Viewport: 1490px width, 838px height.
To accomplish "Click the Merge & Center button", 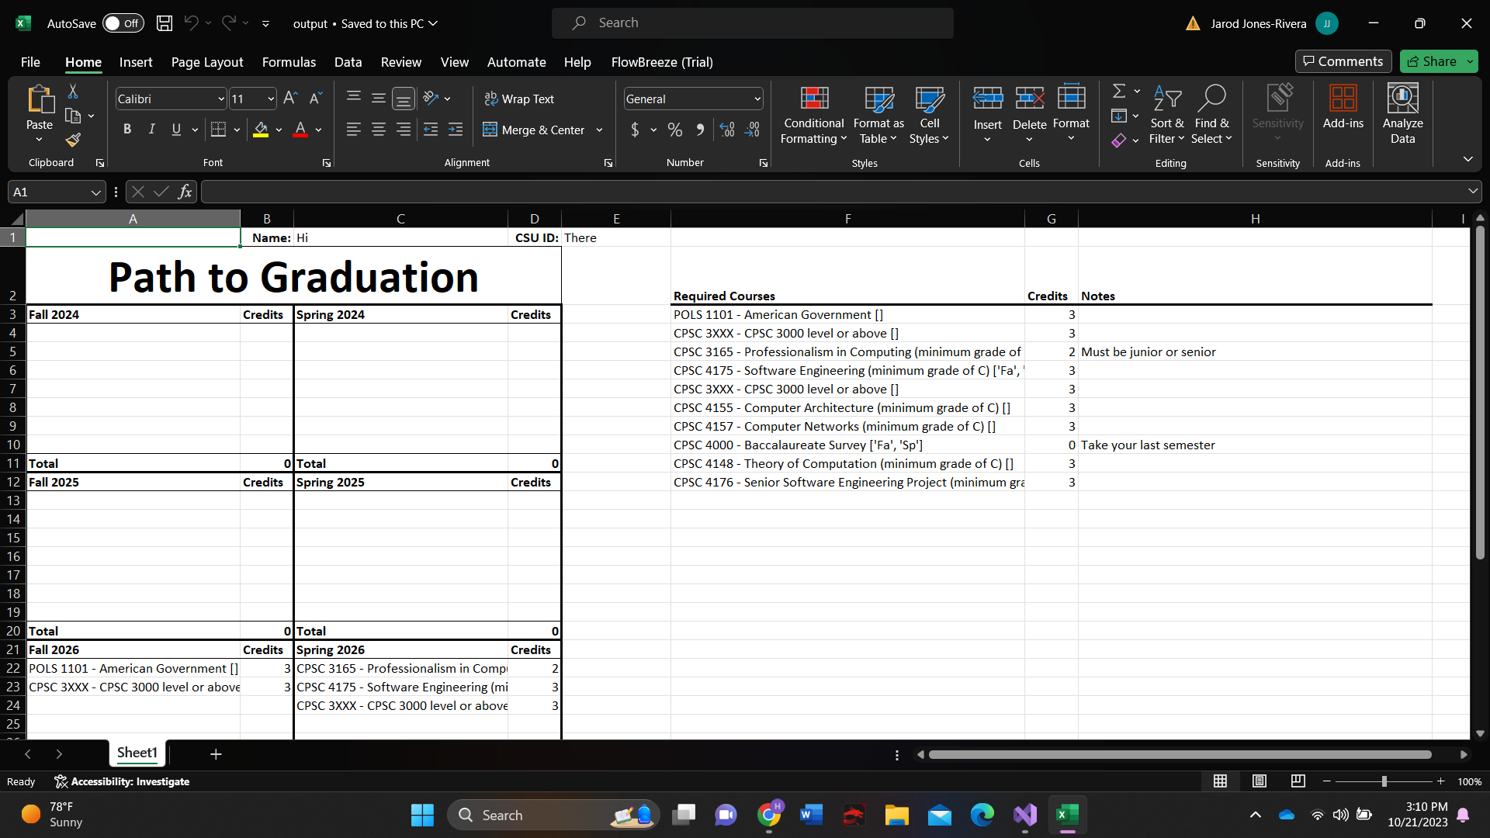I will [534, 130].
